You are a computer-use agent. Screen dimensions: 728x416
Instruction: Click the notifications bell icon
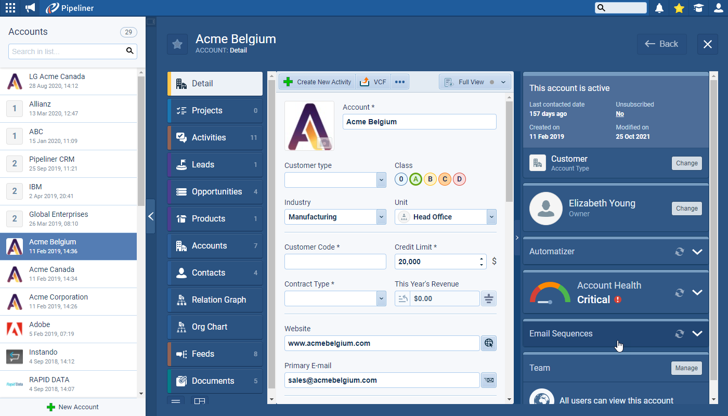coord(659,8)
